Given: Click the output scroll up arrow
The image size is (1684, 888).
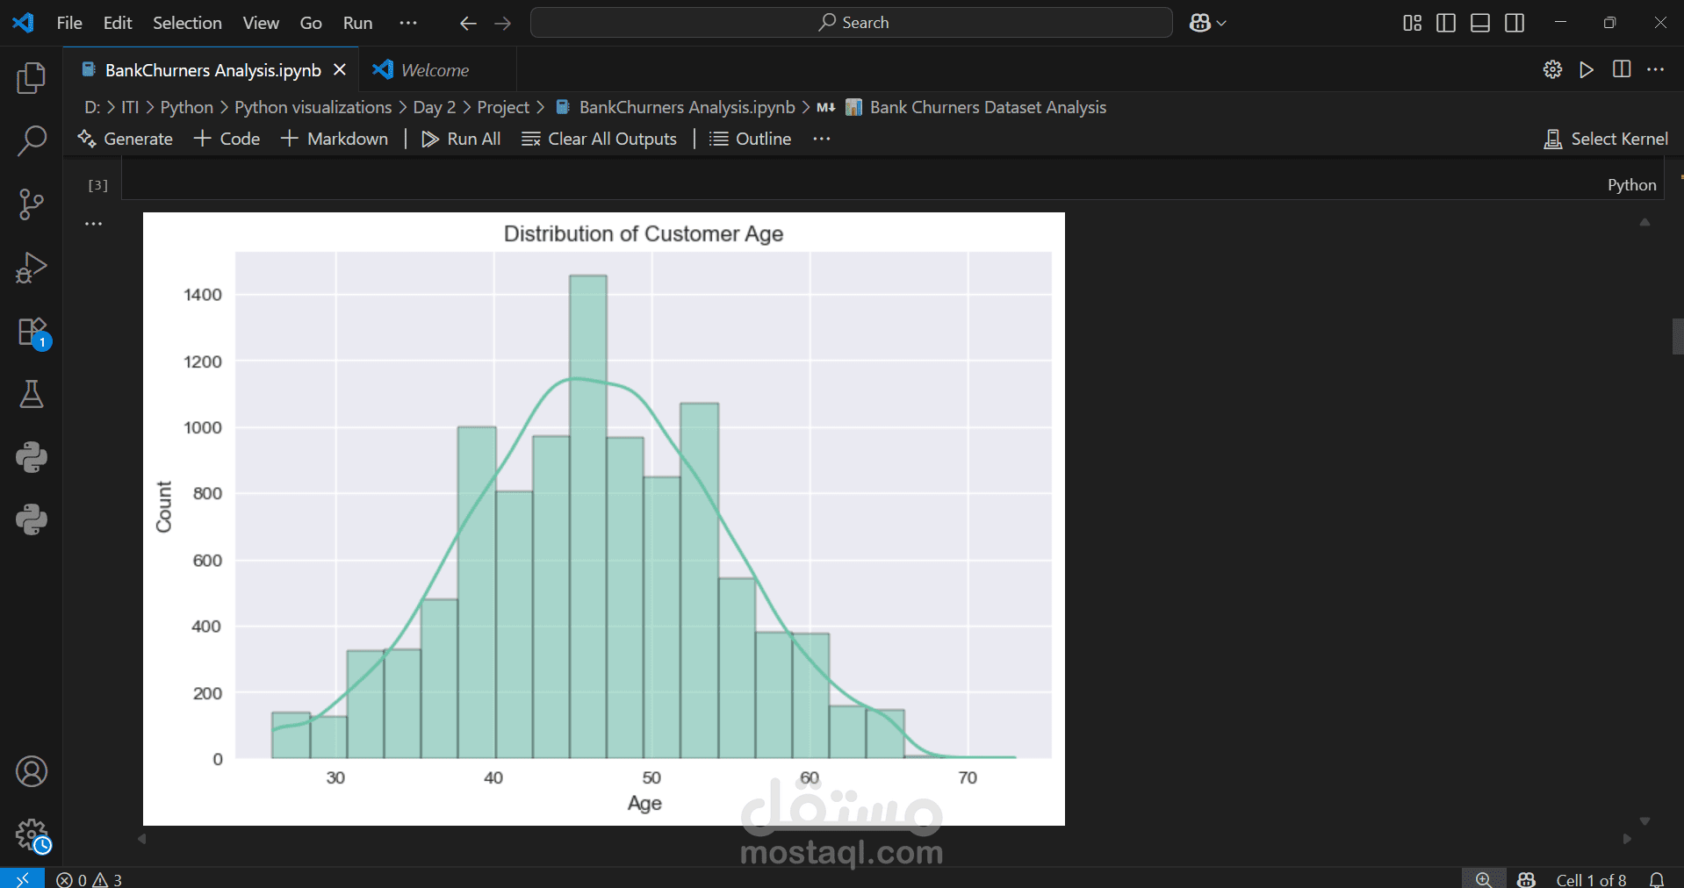Looking at the screenshot, I should click(1645, 223).
